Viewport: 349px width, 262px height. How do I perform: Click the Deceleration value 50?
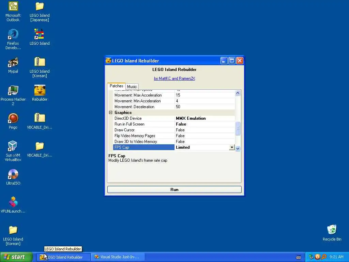point(178,107)
